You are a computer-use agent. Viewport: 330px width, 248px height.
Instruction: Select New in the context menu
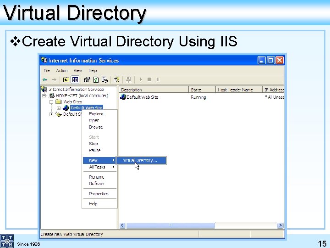(x=99, y=160)
